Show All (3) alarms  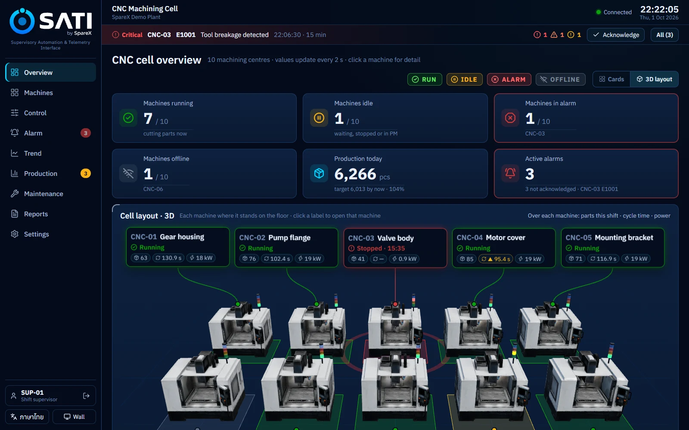coord(664,35)
